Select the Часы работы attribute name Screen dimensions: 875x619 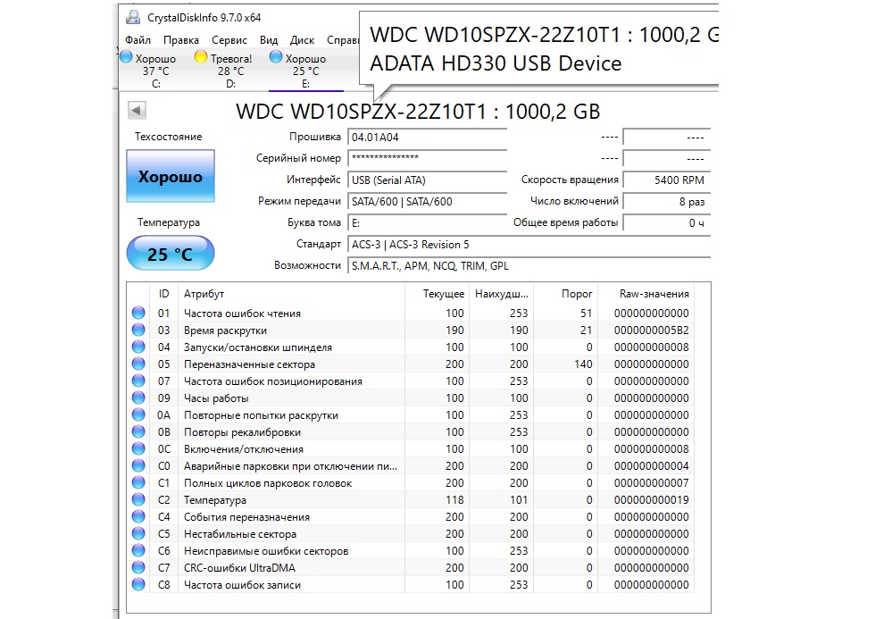216,398
